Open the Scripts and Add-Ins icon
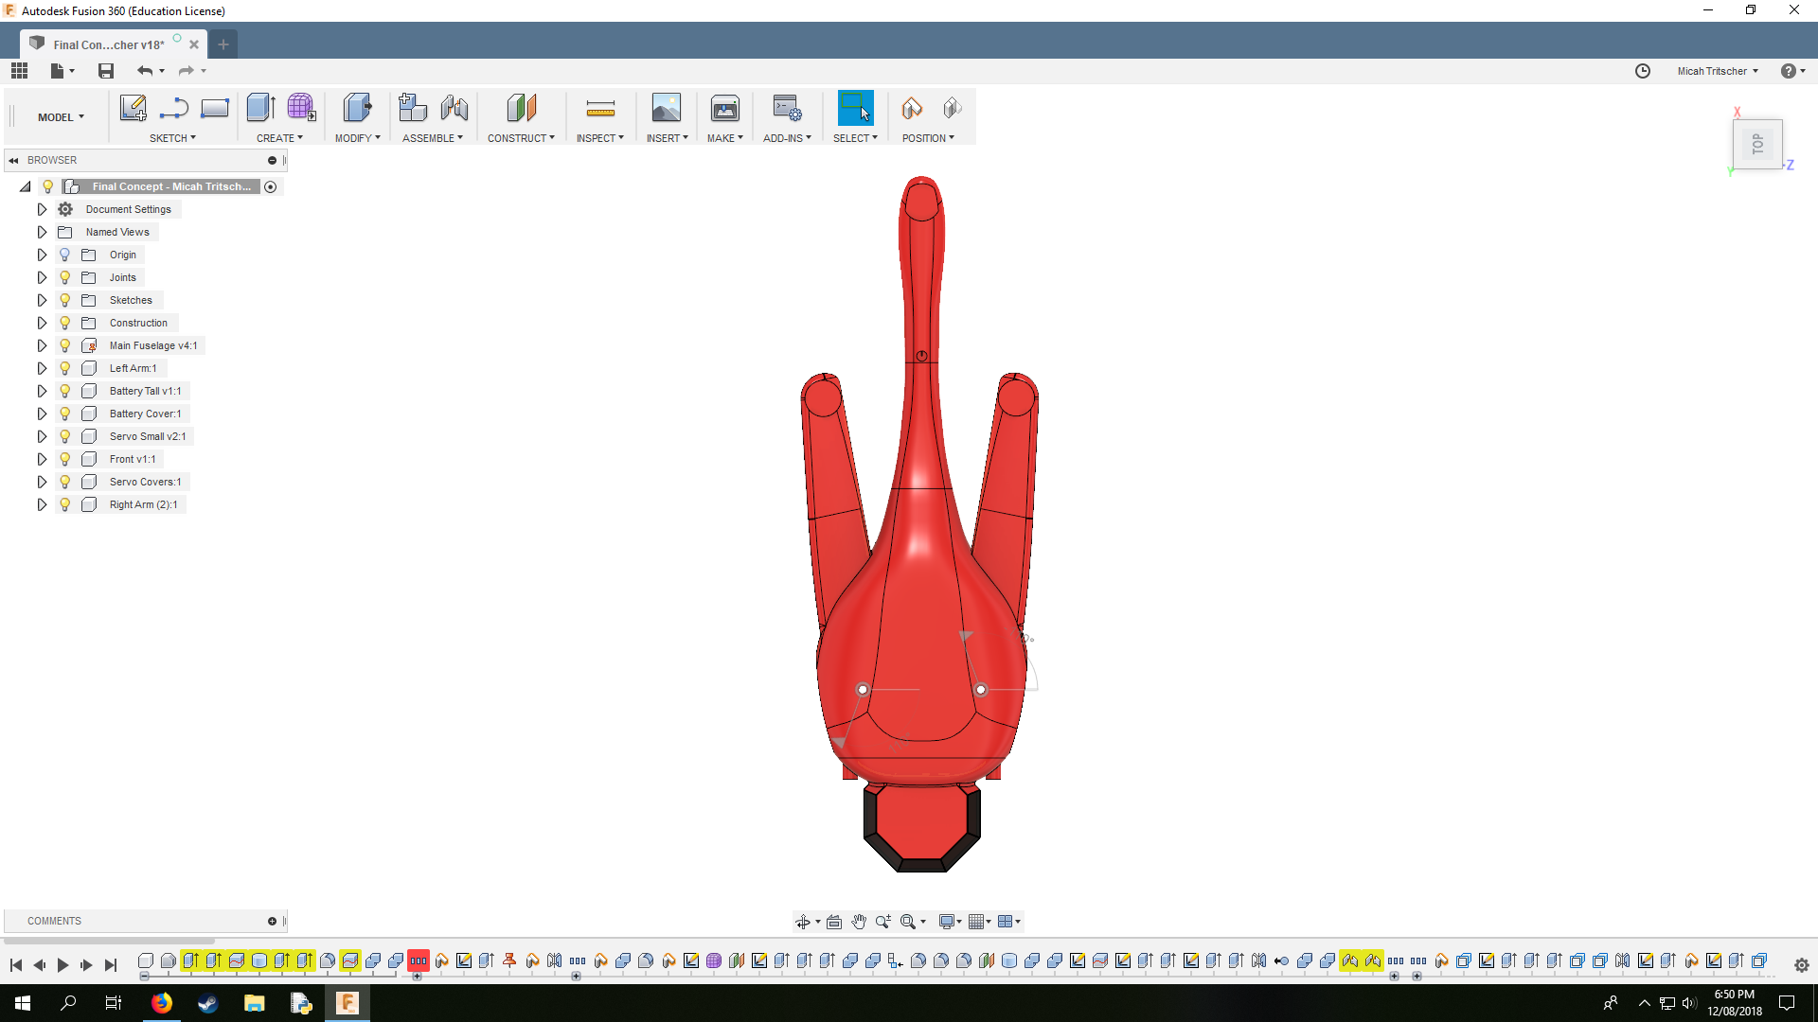The image size is (1818, 1022). point(786,108)
